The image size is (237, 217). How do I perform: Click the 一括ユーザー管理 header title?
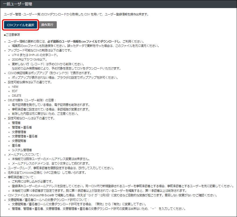click(17, 4)
